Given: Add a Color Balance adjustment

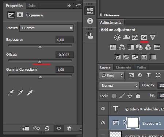Looking at the screenshot, I should pos(122,47).
